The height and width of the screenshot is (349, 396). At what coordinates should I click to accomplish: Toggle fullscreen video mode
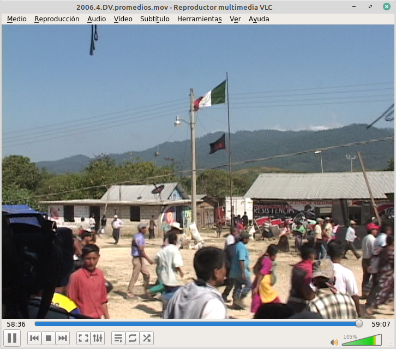pos(83,338)
